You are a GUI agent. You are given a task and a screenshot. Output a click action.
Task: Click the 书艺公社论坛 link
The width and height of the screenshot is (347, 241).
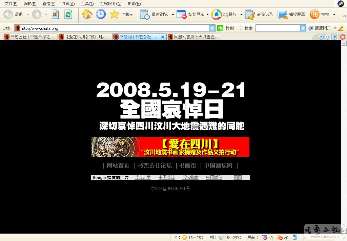click(155, 166)
